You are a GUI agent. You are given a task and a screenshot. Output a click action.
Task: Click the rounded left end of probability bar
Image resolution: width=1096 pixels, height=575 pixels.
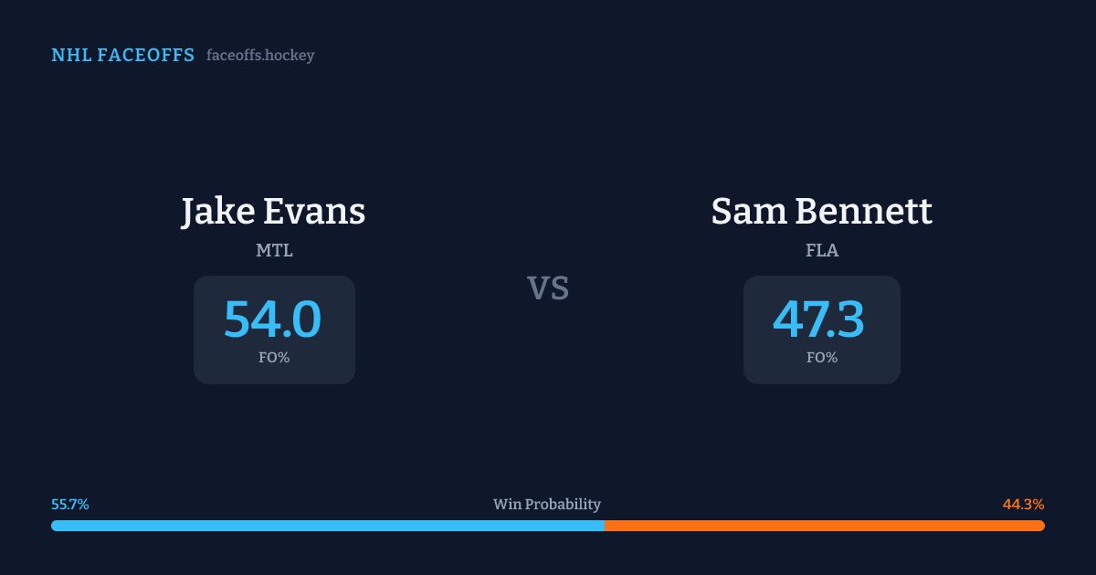coord(55,526)
